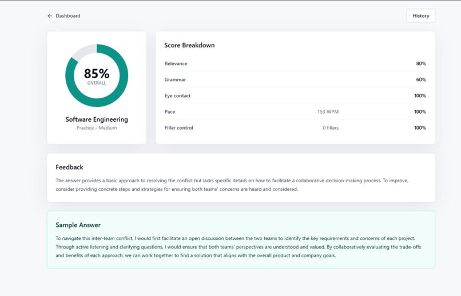Click the feedback paragraph text

click(232, 185)
